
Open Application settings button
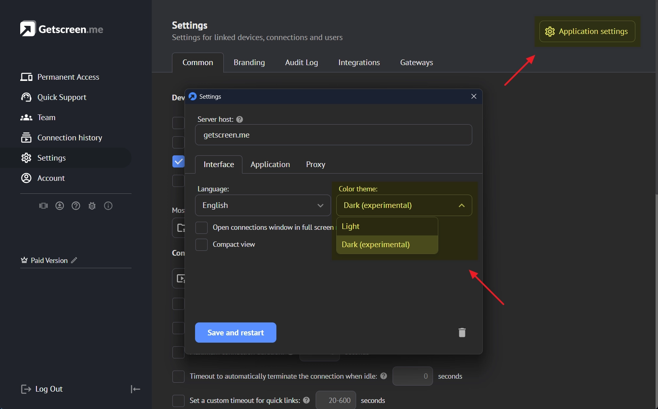(587, 32)
